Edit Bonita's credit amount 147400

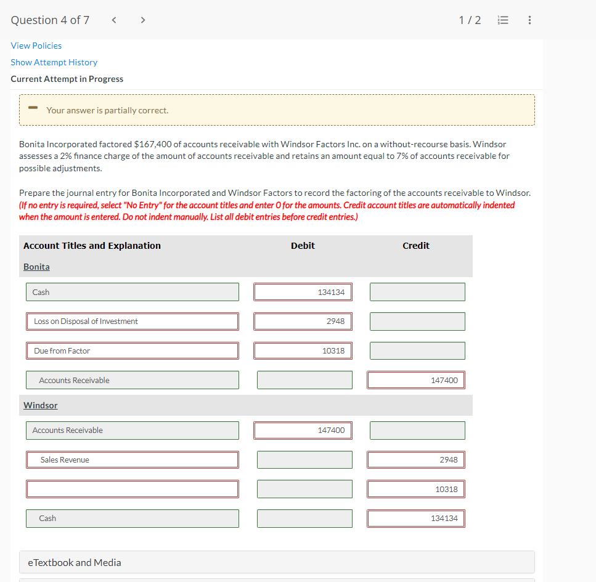[416, 380]
